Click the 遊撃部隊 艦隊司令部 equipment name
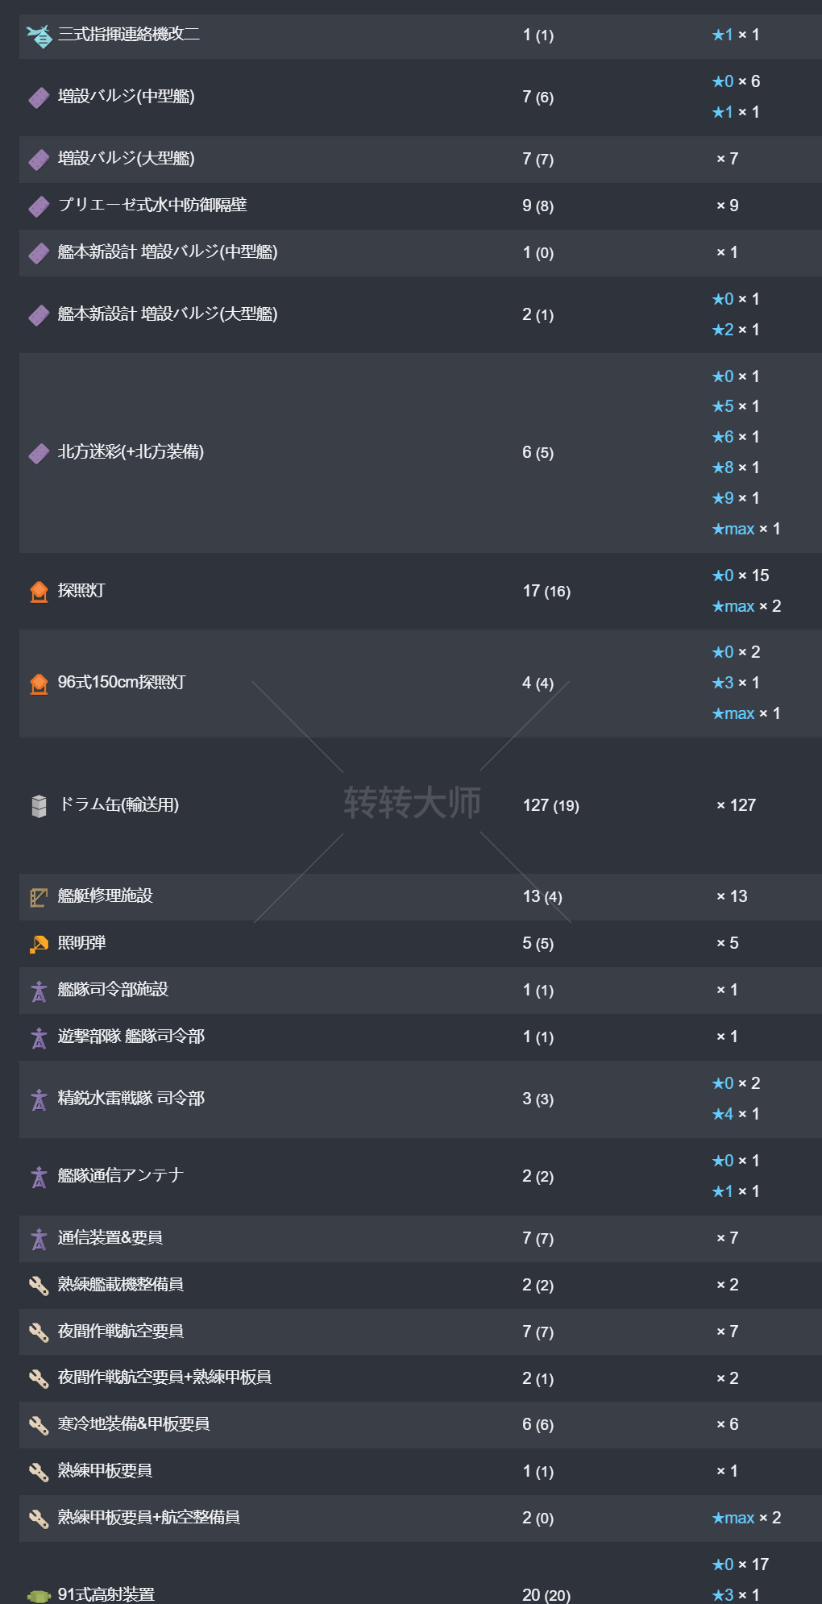This screenshot has height=1604, width=822. [131, 1037]
